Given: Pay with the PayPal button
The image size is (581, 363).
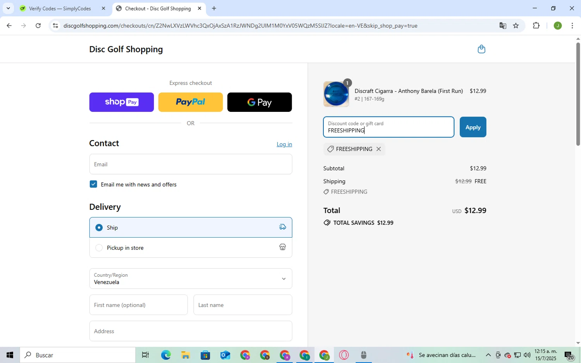Looking at the screenshot, I should point(191,102).
